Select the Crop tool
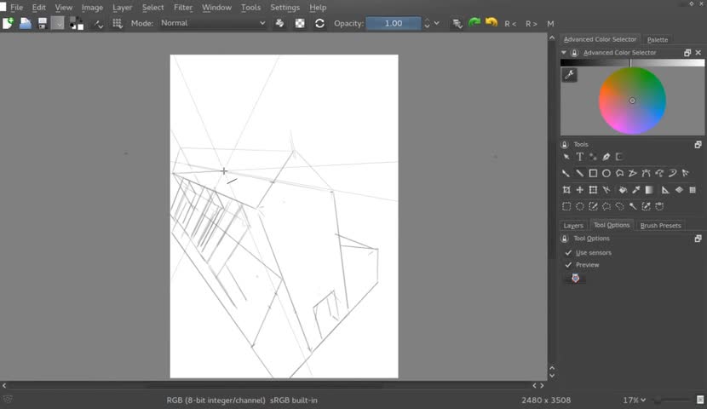The width and height of the screenshot is (707, 409). (566, 190)
